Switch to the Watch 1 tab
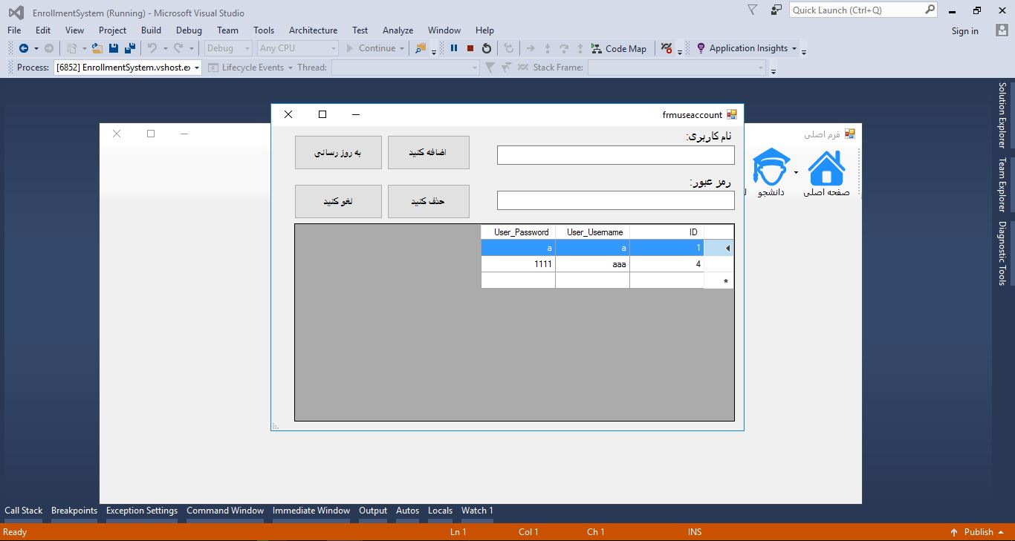This screenshot has width=1015, height=541. click(x=476, y=511)
